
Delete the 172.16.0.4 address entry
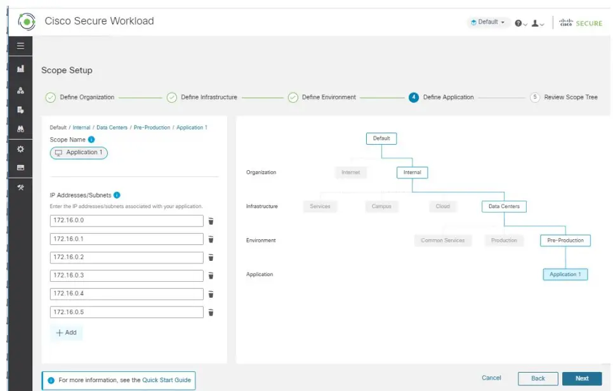coord(211,294)
